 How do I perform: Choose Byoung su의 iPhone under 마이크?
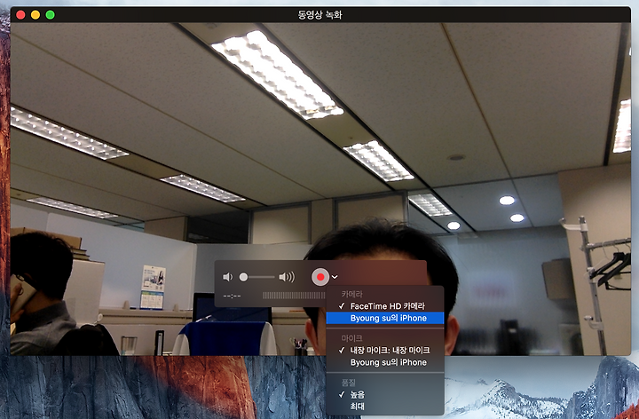pos(384,362)
